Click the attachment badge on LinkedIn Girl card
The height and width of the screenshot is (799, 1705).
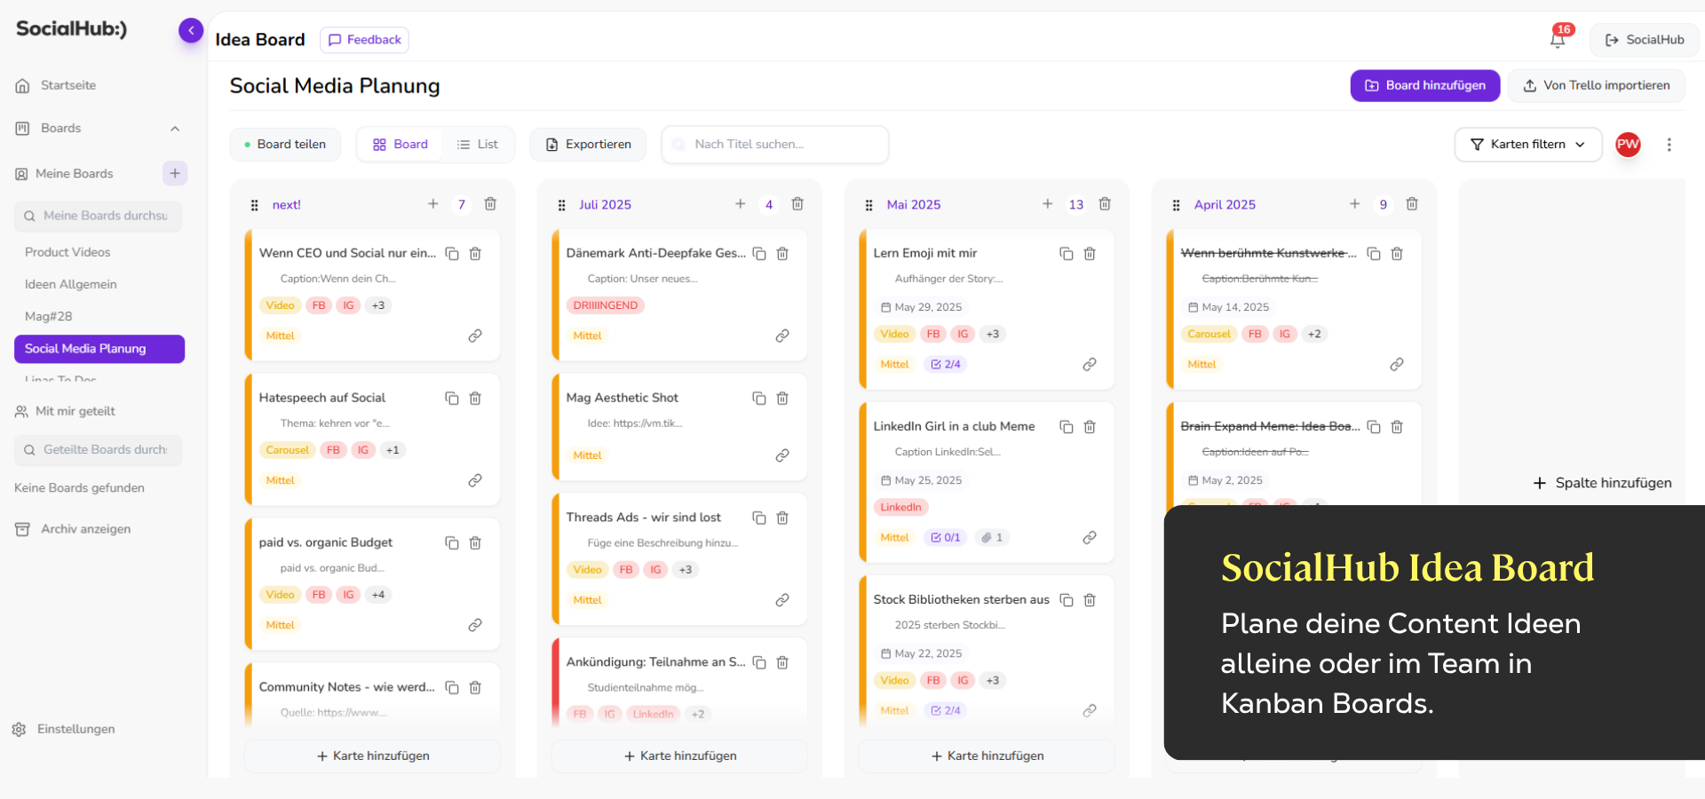click(991, 538)
